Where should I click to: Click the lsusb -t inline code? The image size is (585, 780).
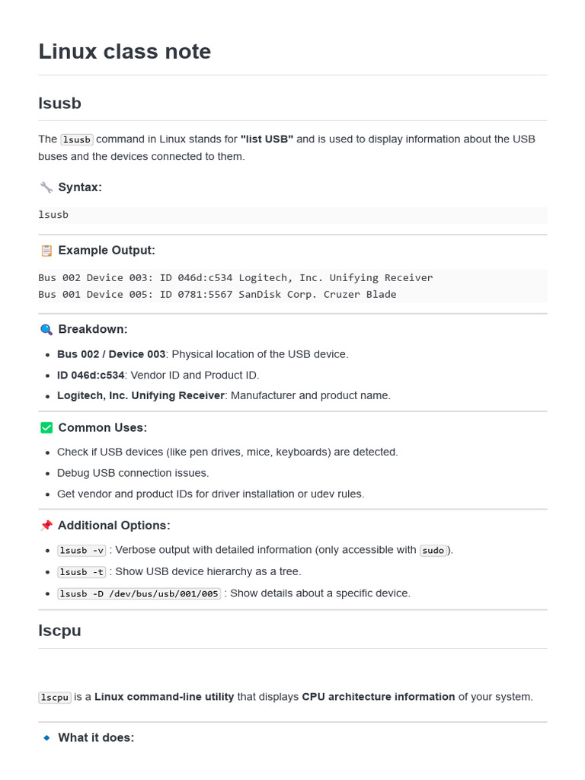click(x=82, y=572)
